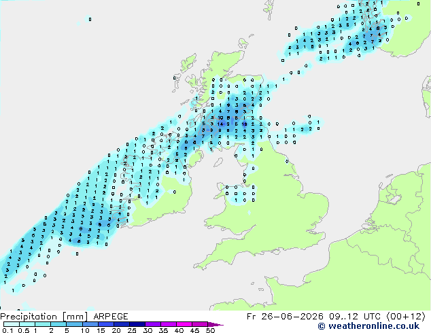Click the '0.1' label under the legend

(7, 330)
